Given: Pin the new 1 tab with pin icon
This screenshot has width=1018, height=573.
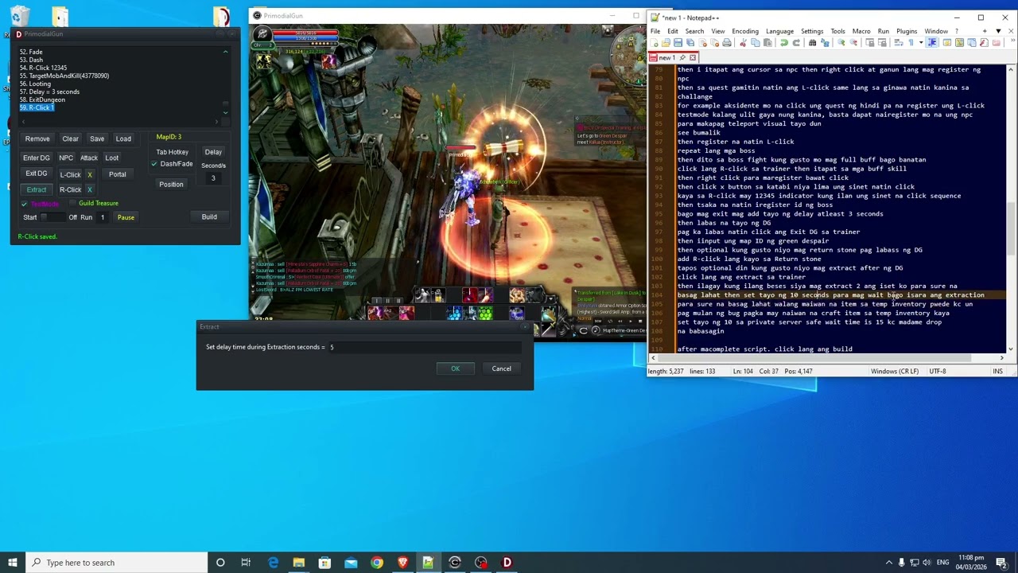Looking at the screenshot, I should [x=682, y=57].
